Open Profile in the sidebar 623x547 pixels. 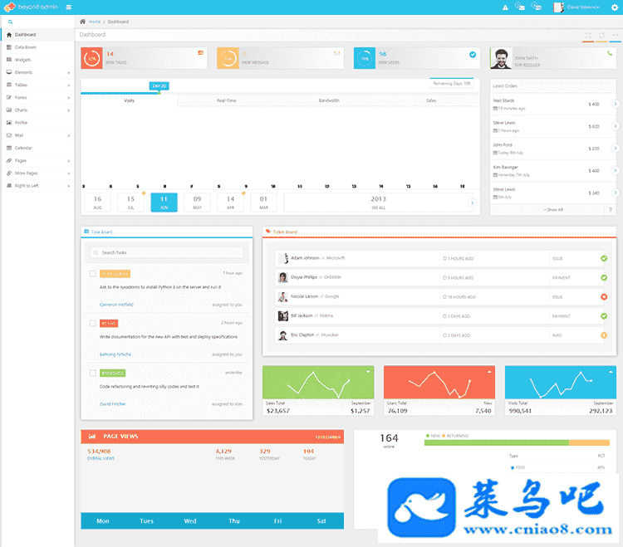pos(37,123)
